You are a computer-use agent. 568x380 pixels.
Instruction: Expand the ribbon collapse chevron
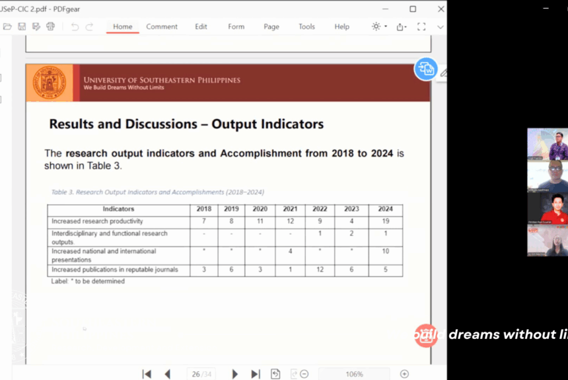coord(440,27)
